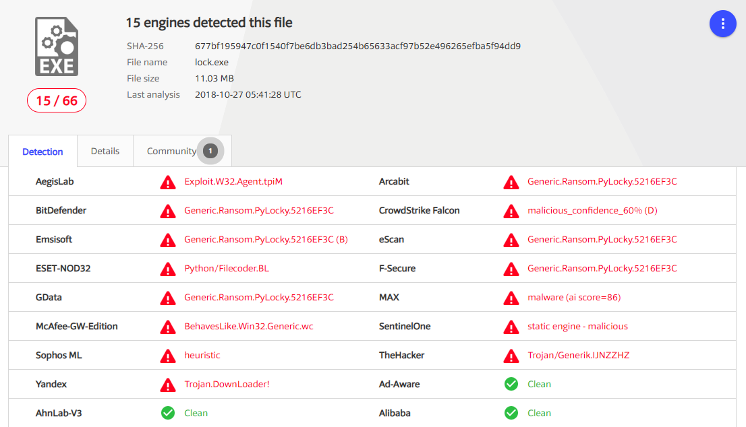Screen dimensions: 746x427
Task: Click the Community comment count badge
Action: tap(210, 151)
